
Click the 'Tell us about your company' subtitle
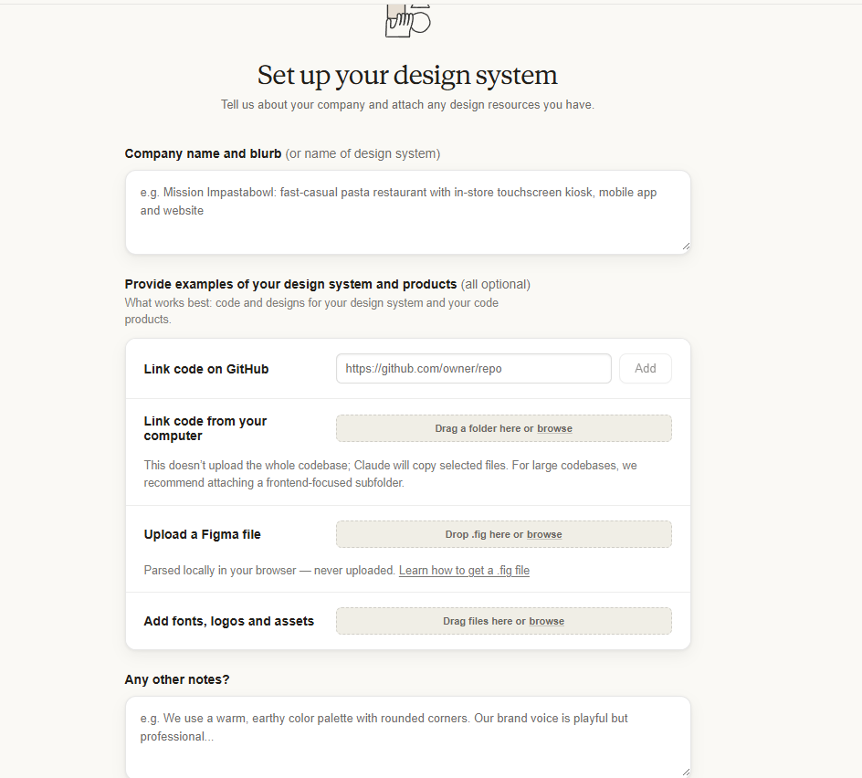click(407, 104)
